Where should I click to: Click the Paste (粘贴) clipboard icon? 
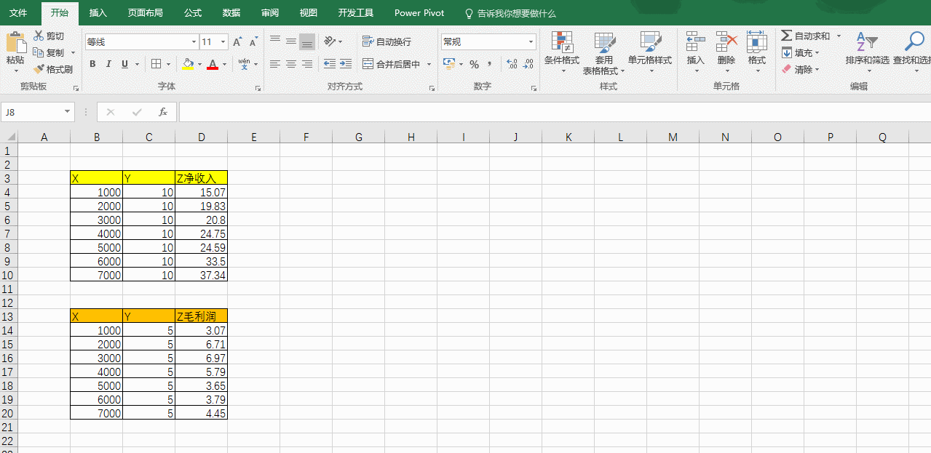point(15,41)
